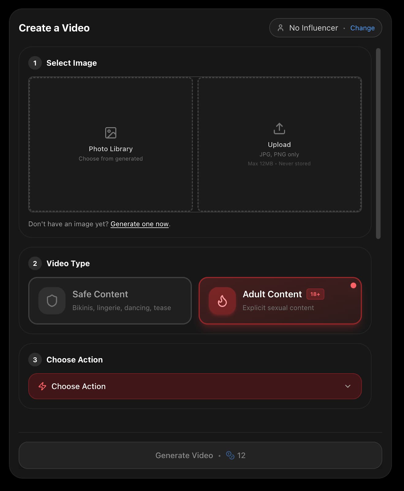Click the Change influencer link
The image size is (404, 491).
[362, 28]
